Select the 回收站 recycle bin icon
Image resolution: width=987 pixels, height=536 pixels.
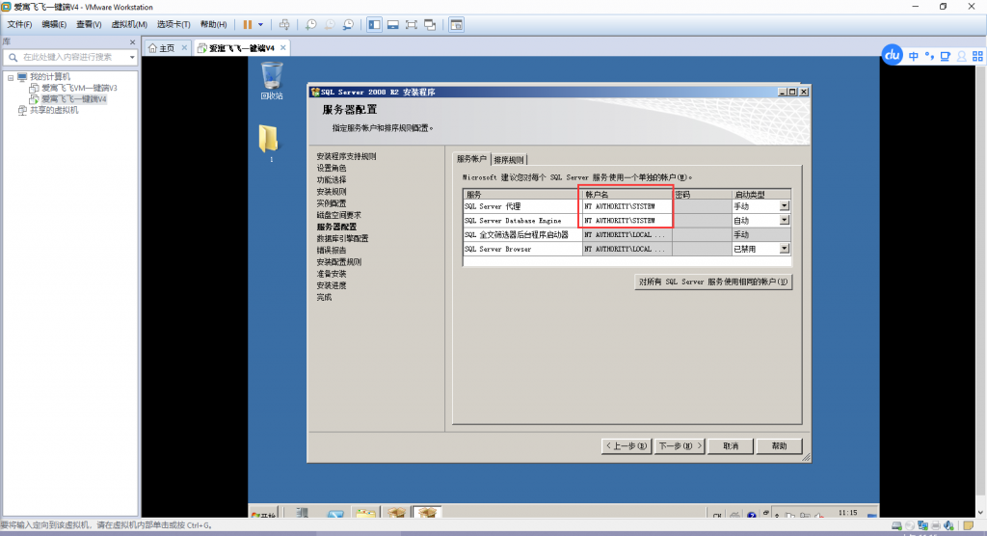coord(272,81)
